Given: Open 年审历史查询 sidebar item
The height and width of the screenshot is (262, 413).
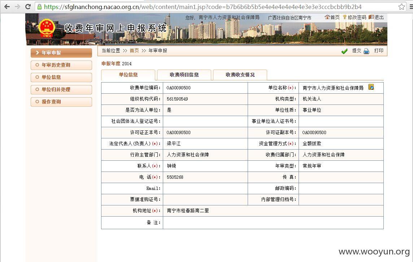Looking at the screenshot, I should pyautogui.click(x=61, y=65).
